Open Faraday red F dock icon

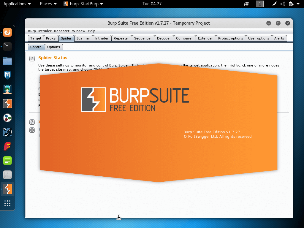coord(7,146)
